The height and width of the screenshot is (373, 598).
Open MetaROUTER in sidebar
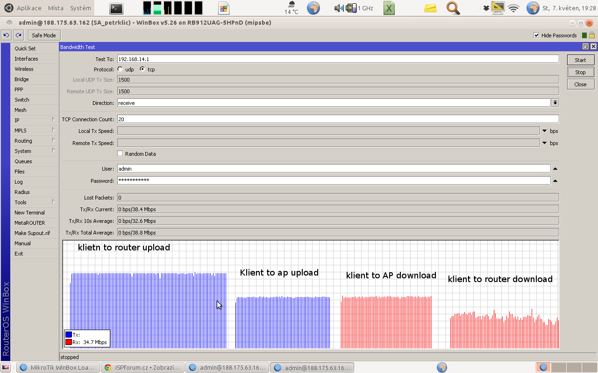35,223
